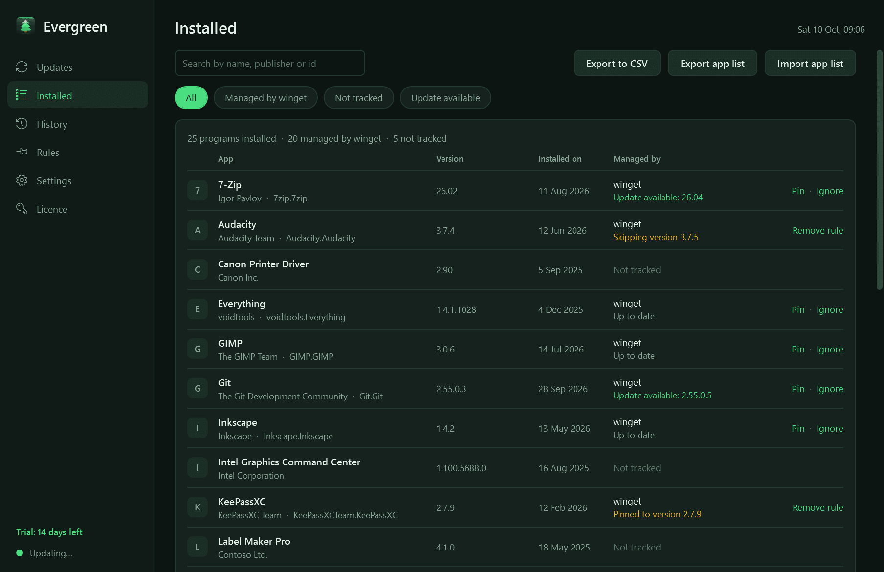The width and height of the screenshot is (884, 572).
Task: Open the Settings gear icon
Action: click(x=22, y=180)
